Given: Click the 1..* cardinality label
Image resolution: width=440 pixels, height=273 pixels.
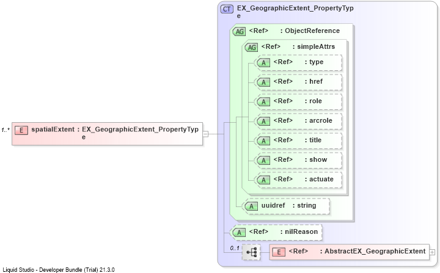Looking at the screenshot, I should (x=5, y=130).
